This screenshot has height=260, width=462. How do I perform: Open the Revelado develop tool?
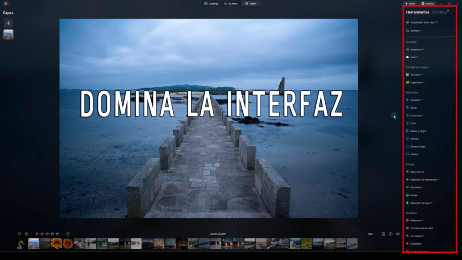tap(415, 100)
